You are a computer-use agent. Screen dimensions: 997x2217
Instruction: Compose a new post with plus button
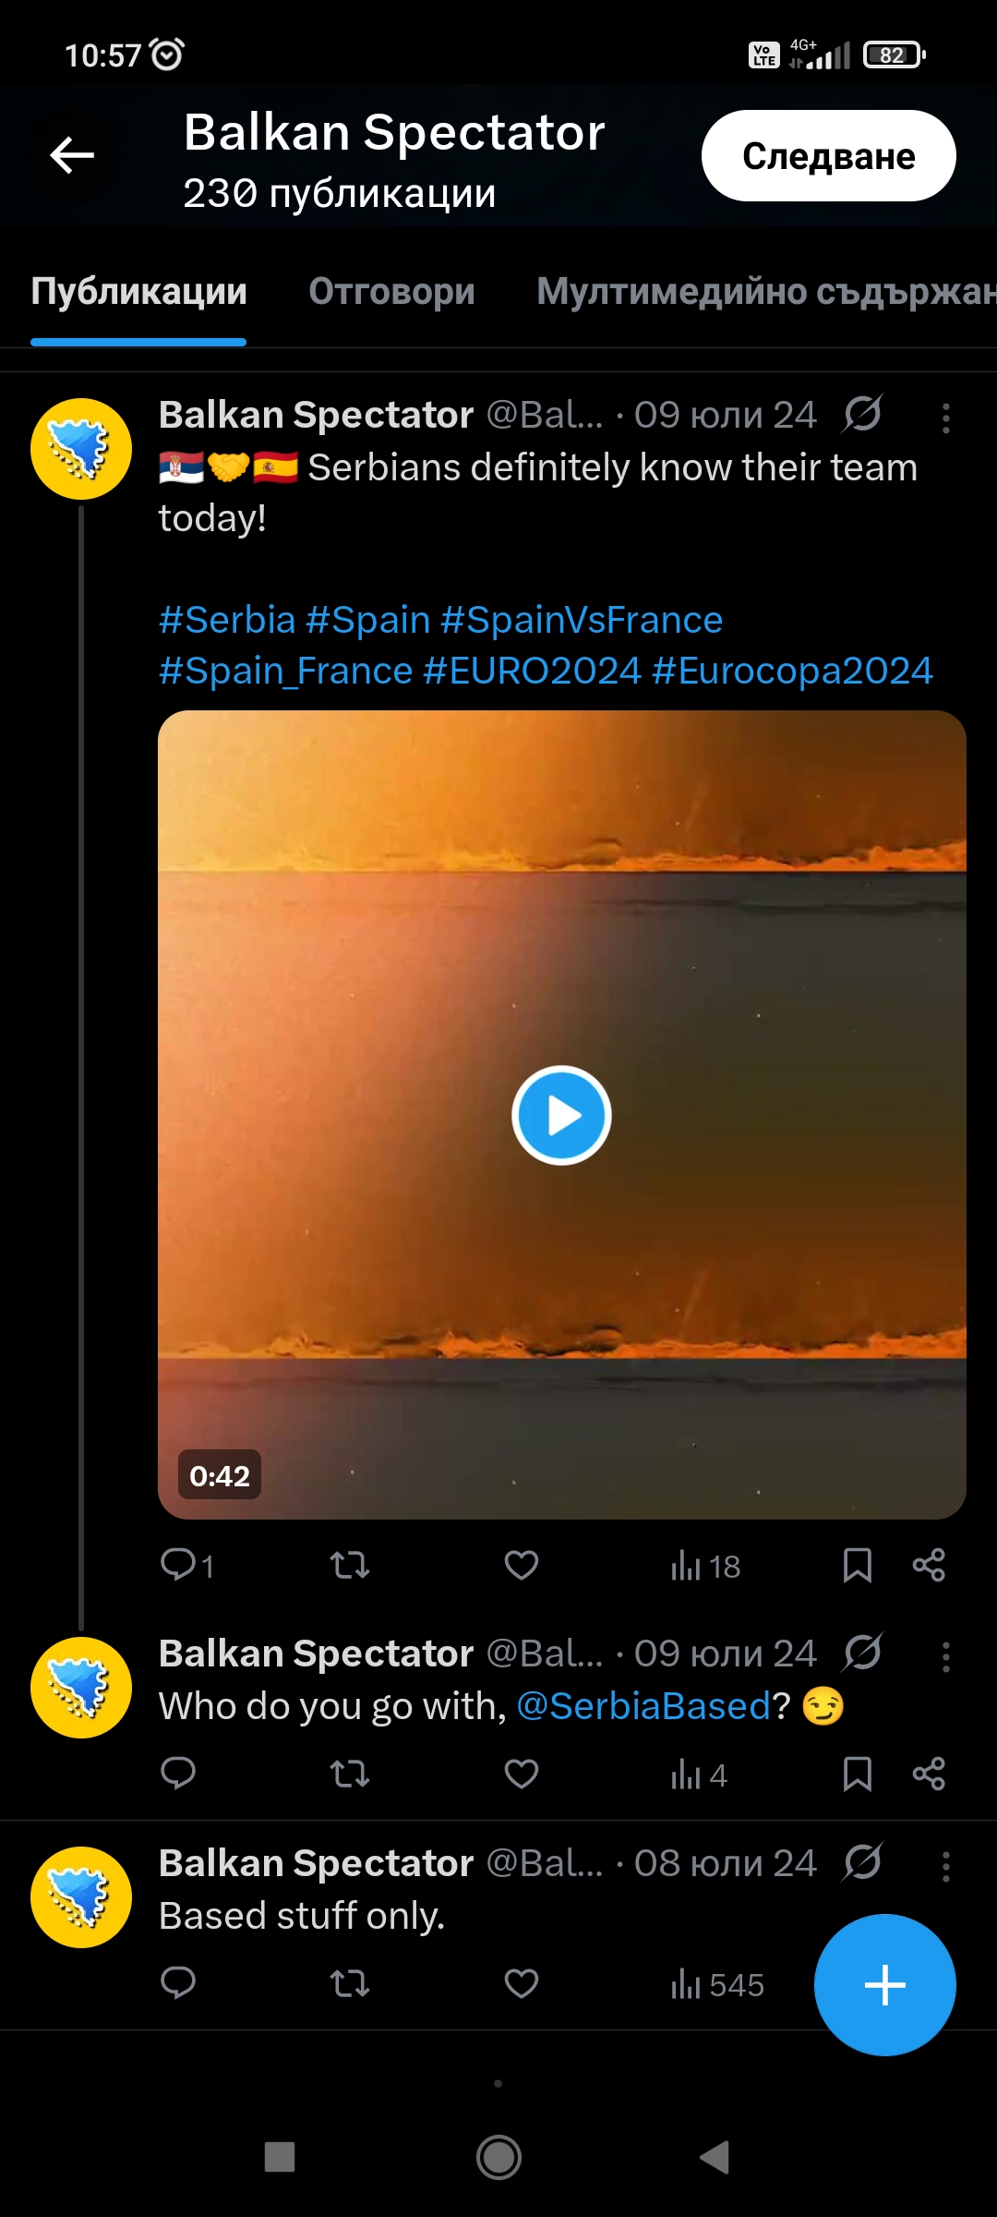tap(884, 1985)
